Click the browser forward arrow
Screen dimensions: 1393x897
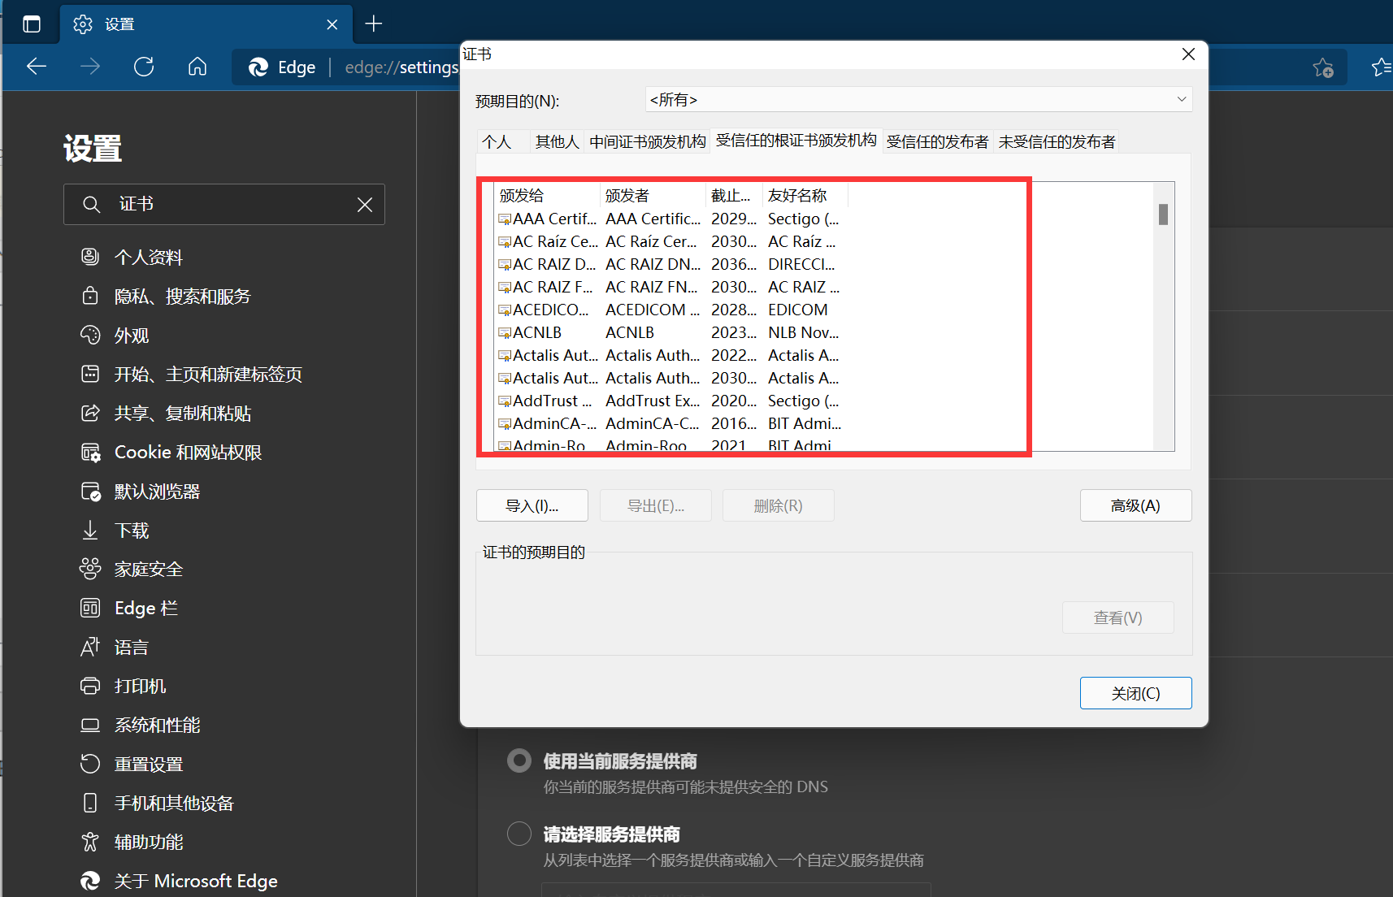pos(90,67)
